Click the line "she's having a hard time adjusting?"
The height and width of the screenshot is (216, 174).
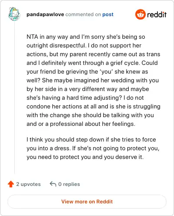click(x=85, y=98)
